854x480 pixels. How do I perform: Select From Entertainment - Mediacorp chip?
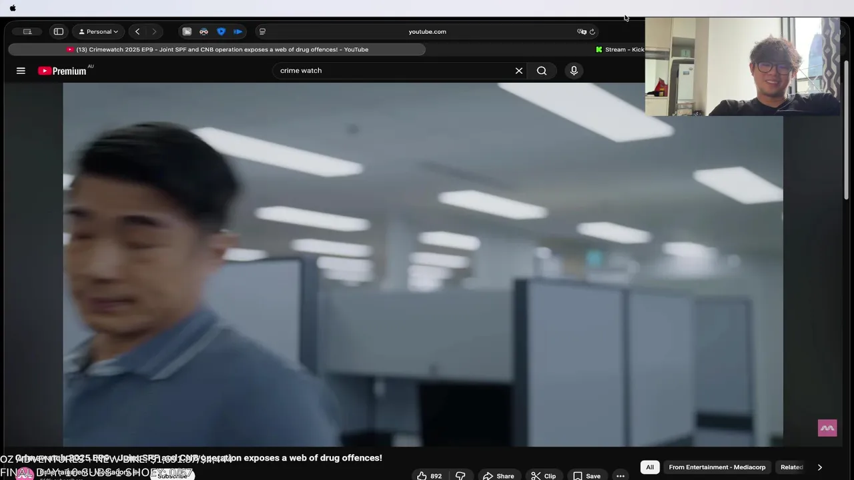point(717,467)
